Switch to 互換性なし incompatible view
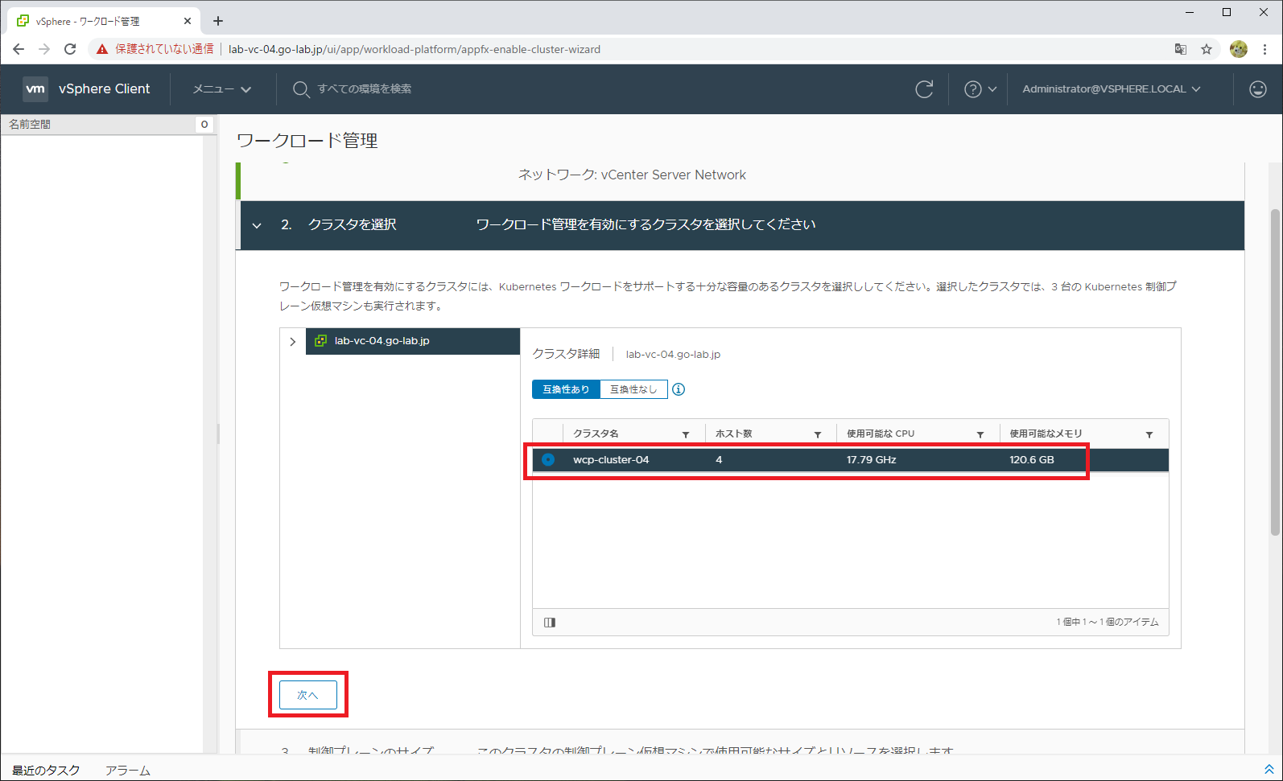 633,389
